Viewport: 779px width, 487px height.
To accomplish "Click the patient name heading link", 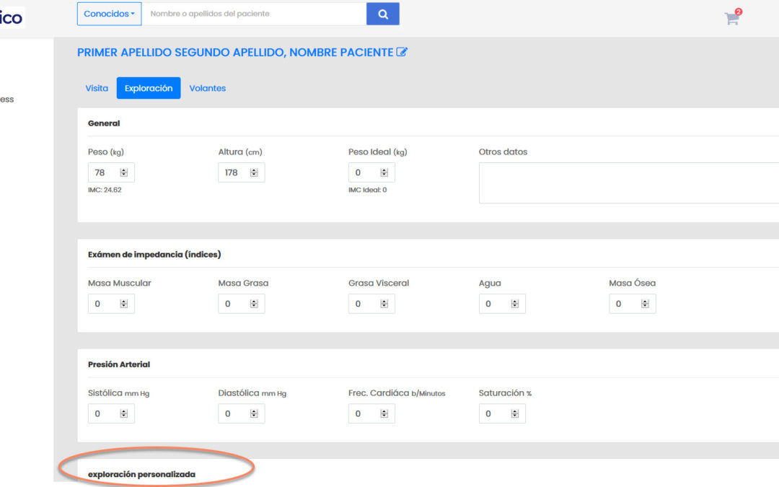I will point(235,52).
